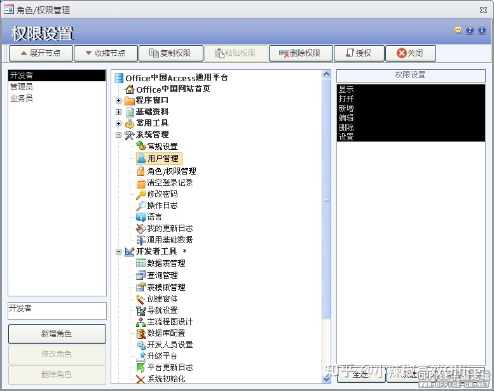494x391 pixels.
Task: Select the 开发者 role in list
Action: tap(57, 76)
